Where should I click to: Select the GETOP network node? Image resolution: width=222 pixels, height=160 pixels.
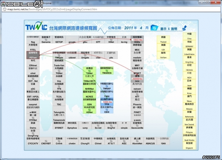[59, 39]
